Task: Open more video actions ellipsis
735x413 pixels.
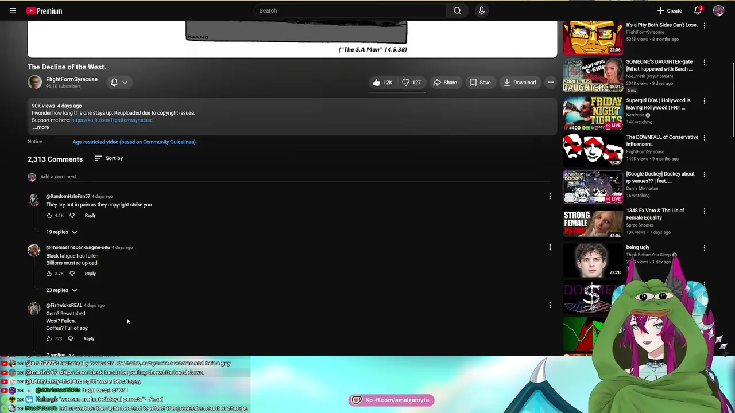Action: [x=551, y=83]
